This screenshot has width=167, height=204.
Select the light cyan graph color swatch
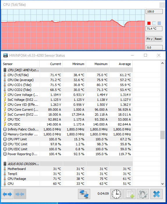tap(154, 23)
